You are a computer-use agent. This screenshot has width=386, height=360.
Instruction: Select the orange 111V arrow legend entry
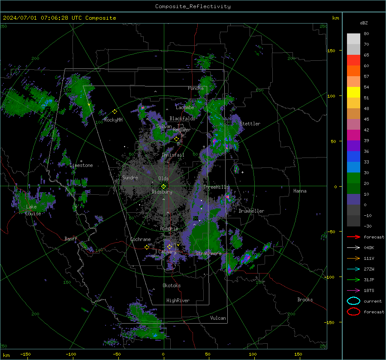pyautogui.click(x=353, y=258)
